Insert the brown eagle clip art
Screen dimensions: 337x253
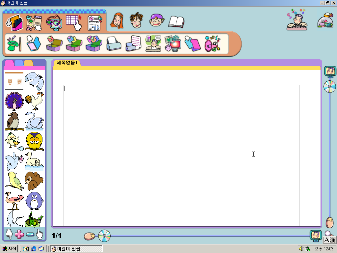[14, 121]
